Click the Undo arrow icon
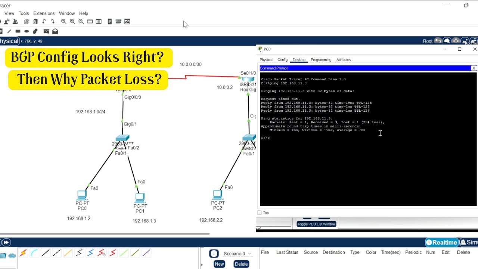 pos(44,22)
